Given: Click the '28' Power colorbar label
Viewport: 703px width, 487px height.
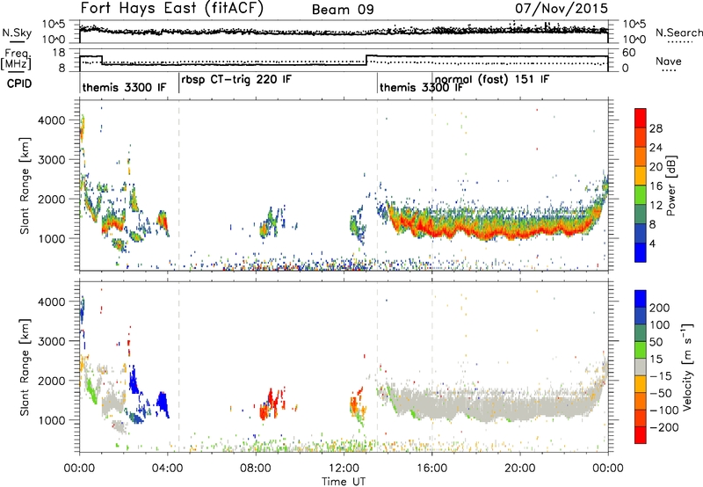Looking at the screenshot, I should tap(656, 128).
